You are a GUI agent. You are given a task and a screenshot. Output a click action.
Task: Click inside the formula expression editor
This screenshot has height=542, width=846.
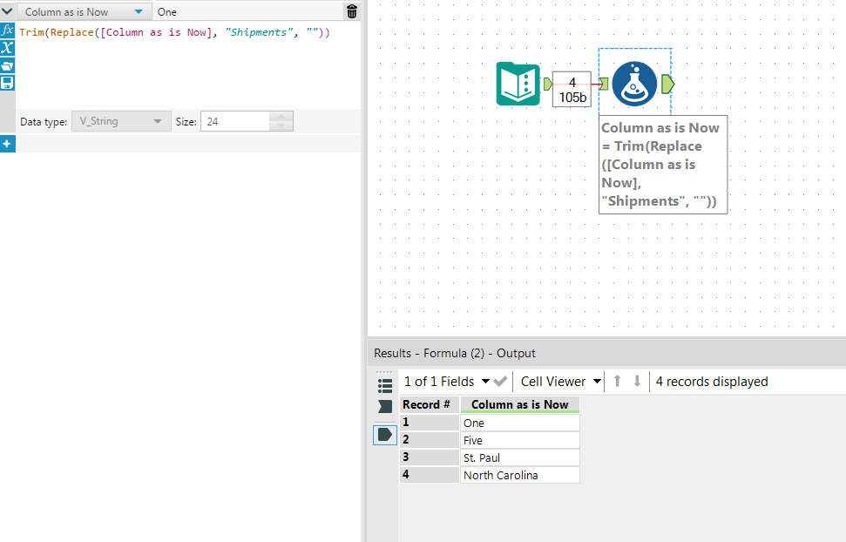[x=188, y=64]
